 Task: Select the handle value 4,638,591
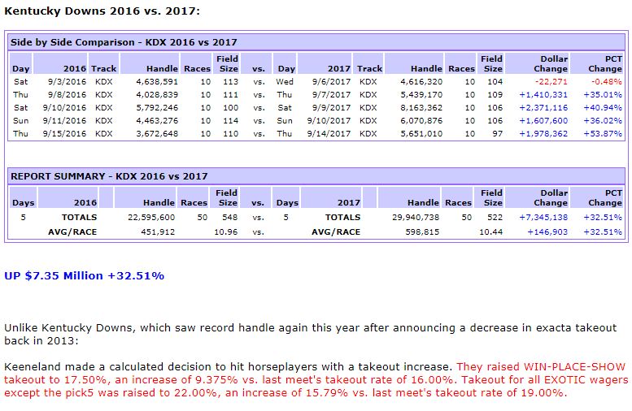pos(157,82)
